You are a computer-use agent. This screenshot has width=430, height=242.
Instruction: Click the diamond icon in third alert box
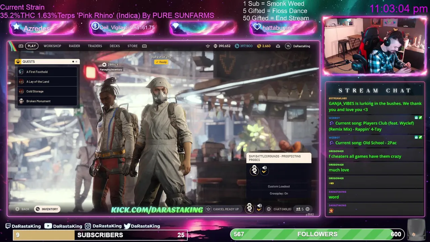coord(176,26)
